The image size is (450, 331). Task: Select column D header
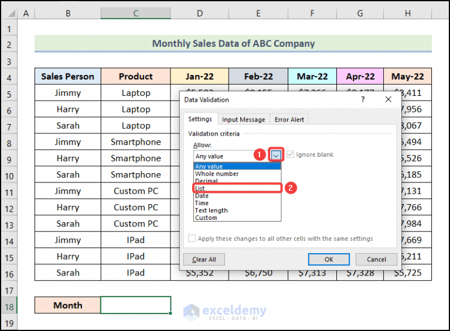[200, 13]
